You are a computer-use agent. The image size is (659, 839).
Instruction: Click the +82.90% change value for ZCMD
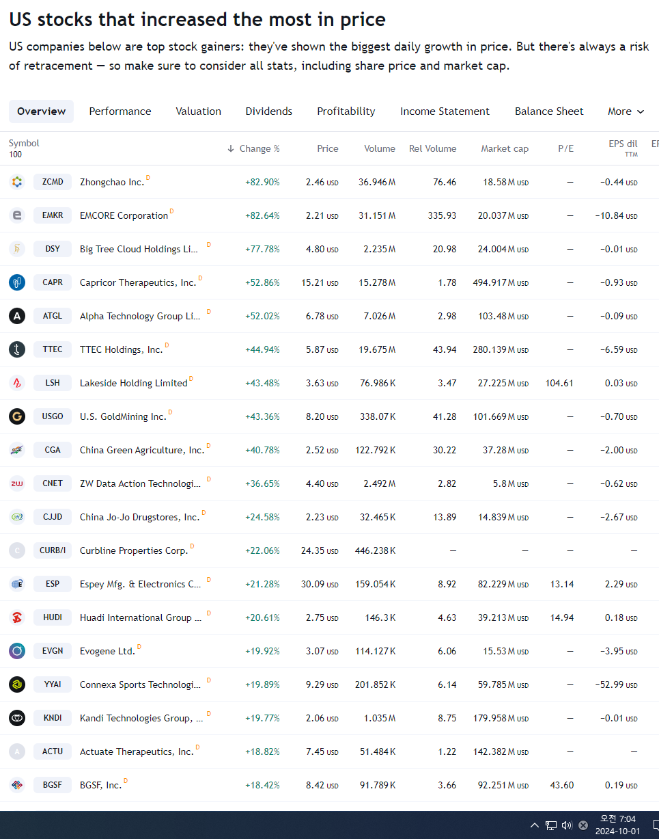click(262, 182)
